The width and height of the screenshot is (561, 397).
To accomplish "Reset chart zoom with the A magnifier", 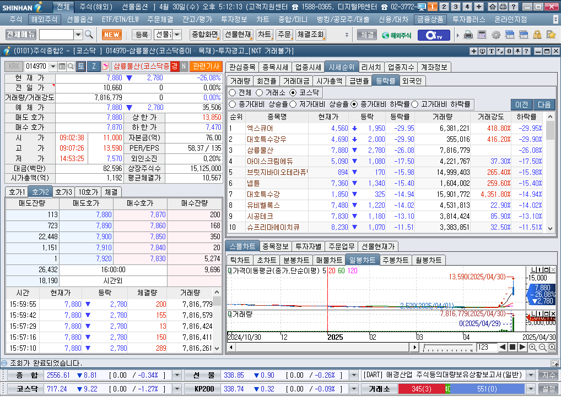I will (x=552, y=347).
